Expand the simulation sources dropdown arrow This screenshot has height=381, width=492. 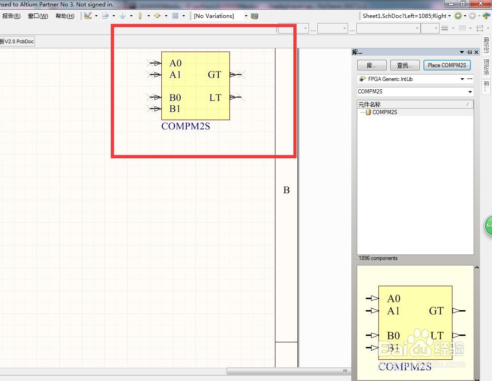pos(166,16)
